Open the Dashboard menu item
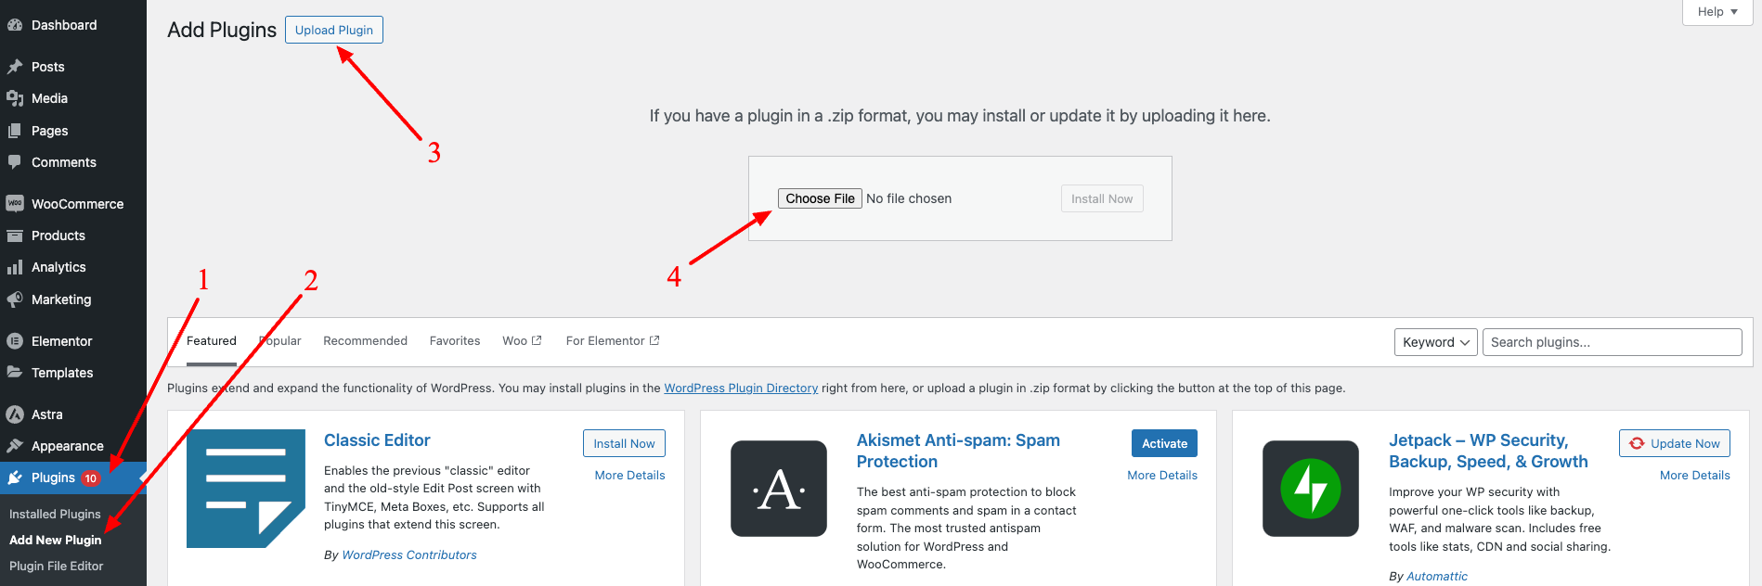1762x586 pixels. (73, 25)
